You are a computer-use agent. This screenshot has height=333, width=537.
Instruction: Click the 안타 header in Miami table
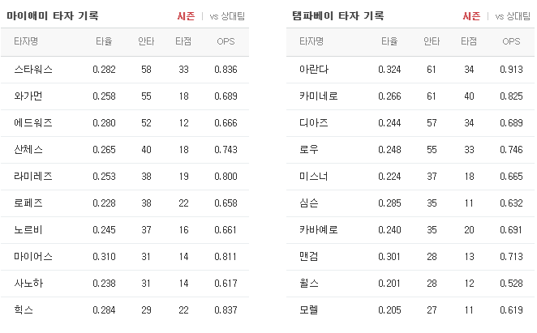point(146,41)
